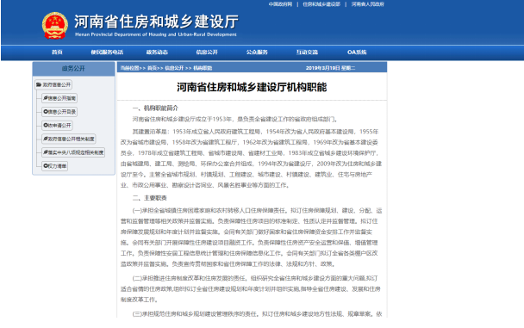Open 信息公开 navigation menu

[x=207, y=52]
